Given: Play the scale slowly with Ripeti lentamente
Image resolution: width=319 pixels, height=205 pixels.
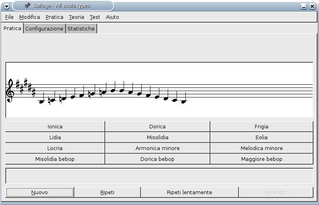Looking at the screenshot, I should (x=189, y=192).
